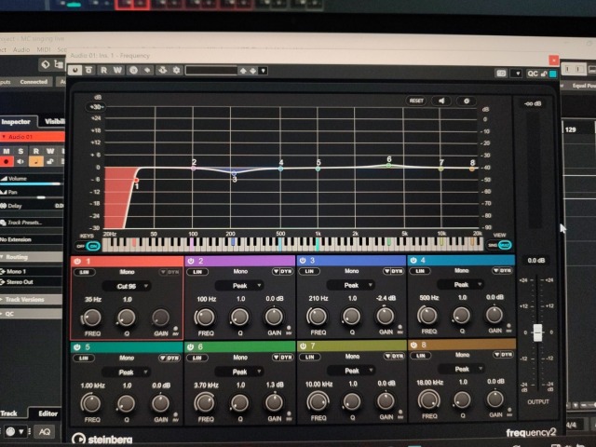The height and width of the screenshot is (447, 596).
Task: Toggle the VIEW single/multi switch
Action: [x=499, y=245]
